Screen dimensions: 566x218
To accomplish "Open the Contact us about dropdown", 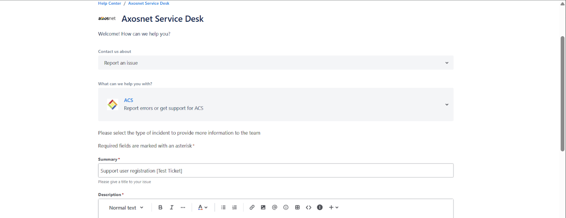I will click(275, 63).
